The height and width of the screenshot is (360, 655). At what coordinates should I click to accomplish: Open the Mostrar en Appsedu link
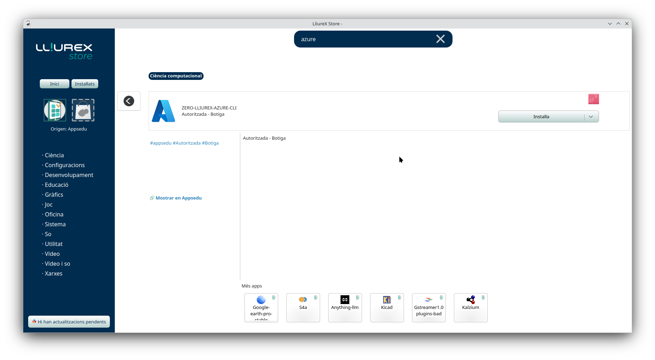pos(178,198)
